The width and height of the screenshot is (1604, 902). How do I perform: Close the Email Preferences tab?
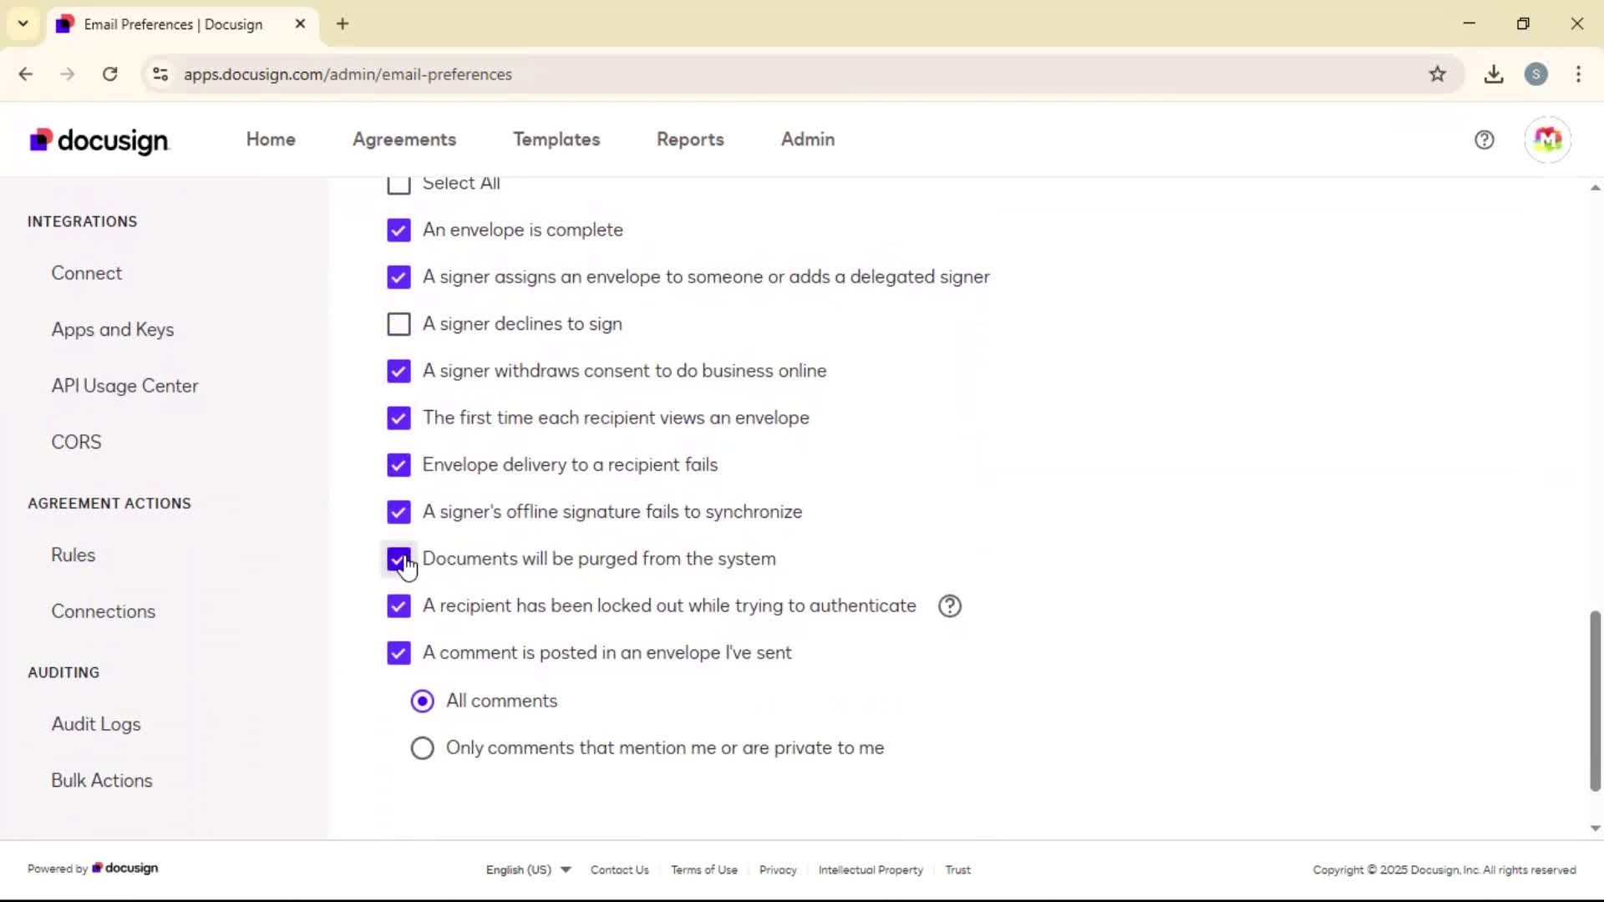[x=300, y=23]
